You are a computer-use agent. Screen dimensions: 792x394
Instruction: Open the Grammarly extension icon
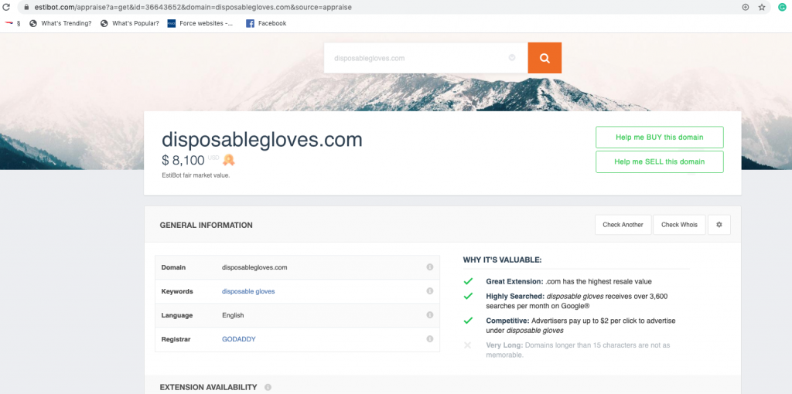[x=782, y=7]
